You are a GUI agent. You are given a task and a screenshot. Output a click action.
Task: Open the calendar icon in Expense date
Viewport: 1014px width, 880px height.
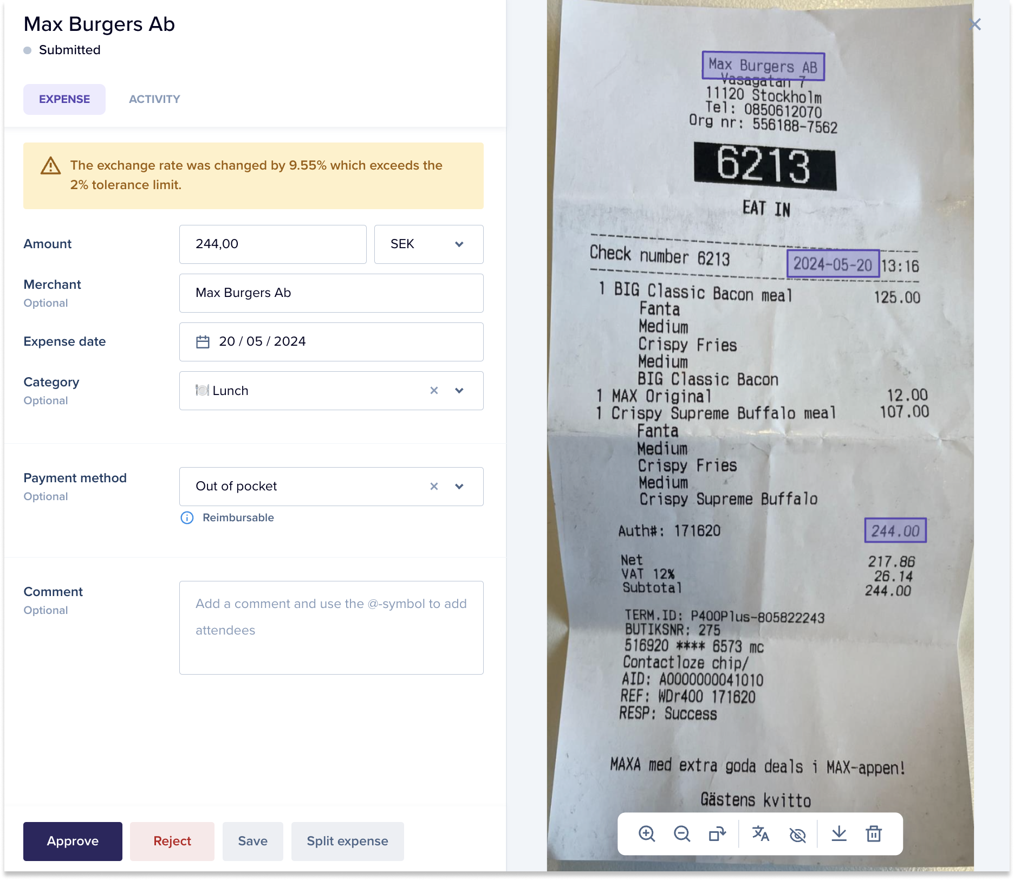203,342
